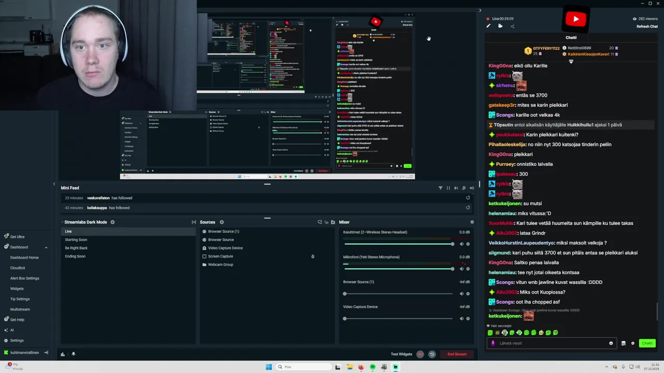Click the YouTube platform logo
The height and width of the screenshot is (373, 664).
coord(576,19)
